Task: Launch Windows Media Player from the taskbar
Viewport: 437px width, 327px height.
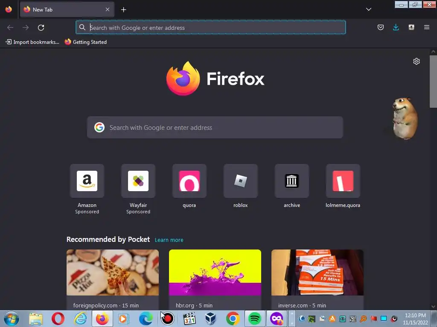Action: (123, 318)
